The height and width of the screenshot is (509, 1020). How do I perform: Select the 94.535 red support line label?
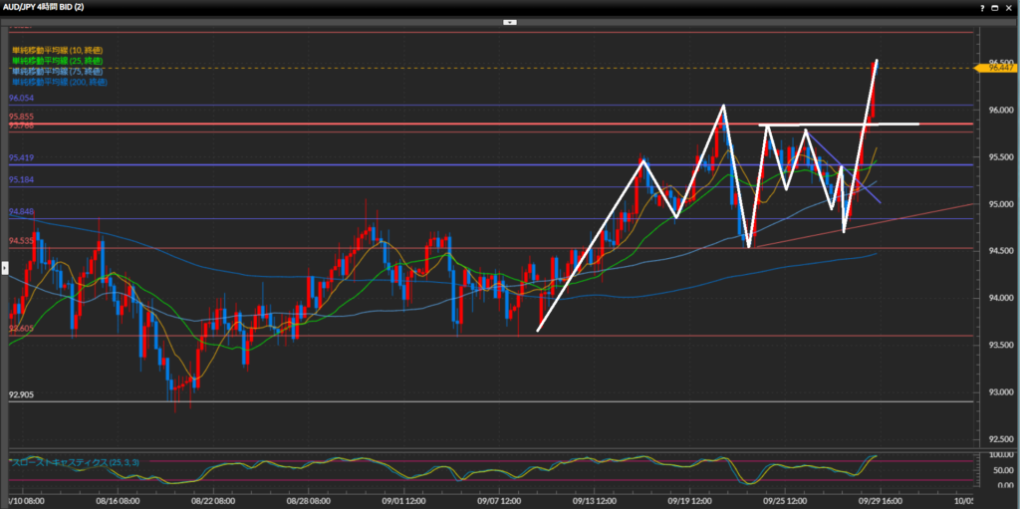pyautogui.click(x=22, y=241)
